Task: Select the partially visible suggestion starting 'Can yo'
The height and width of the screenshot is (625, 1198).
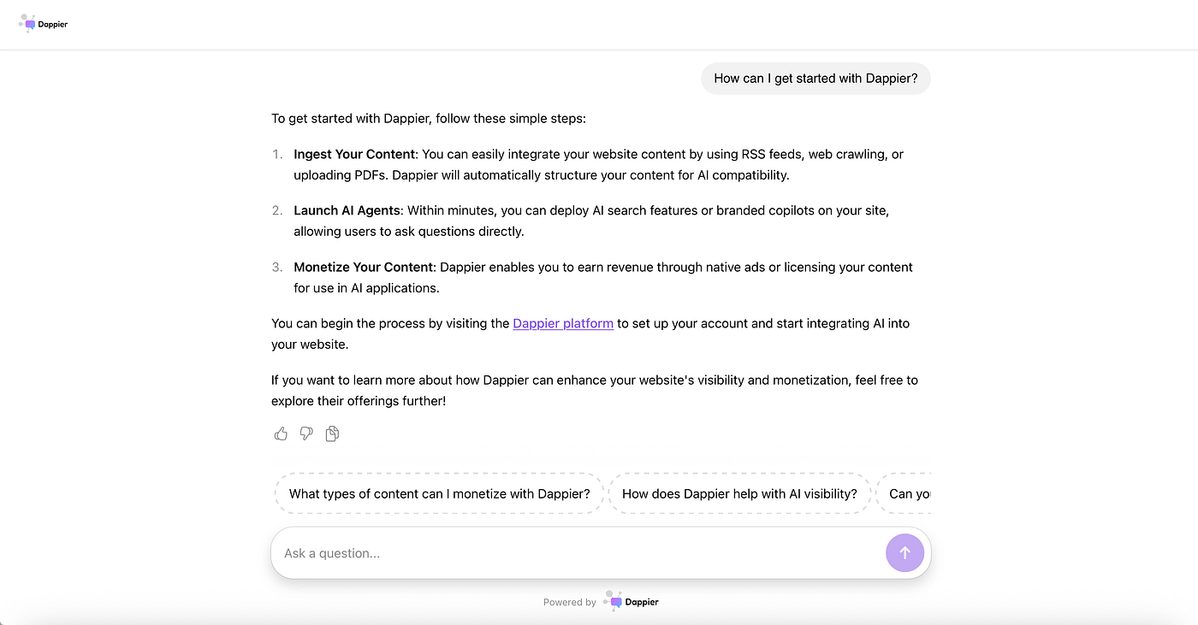Action: (x=904, y=493)
